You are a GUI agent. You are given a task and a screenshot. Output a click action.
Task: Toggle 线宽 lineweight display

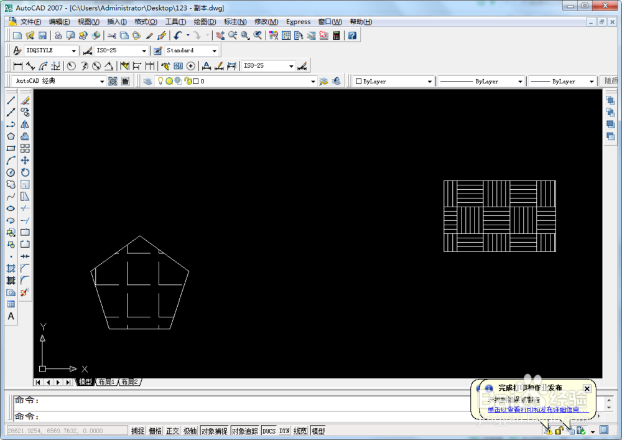pos(300,431)
